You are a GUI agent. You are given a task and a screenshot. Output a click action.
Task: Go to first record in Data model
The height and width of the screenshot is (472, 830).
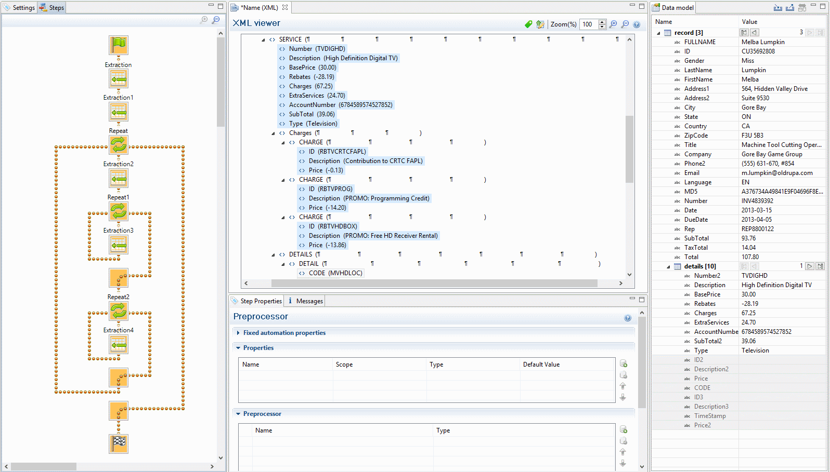click(744, 33)
